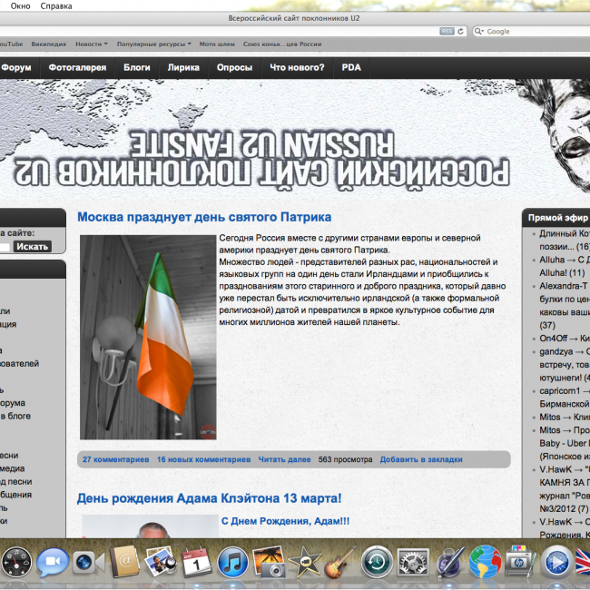590x590 pixels.
Task: Open the Фотогалерея section
Action: click(77, 67)
